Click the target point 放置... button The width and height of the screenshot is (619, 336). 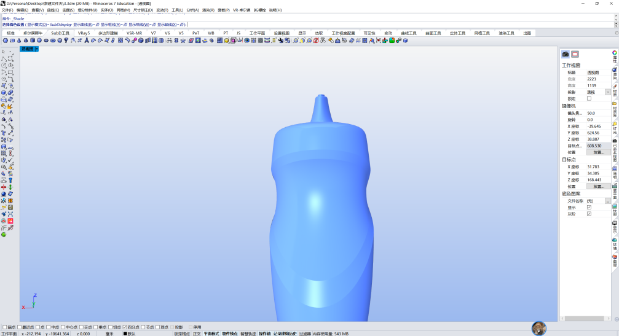pyautogui.click(x=599, y=186)
